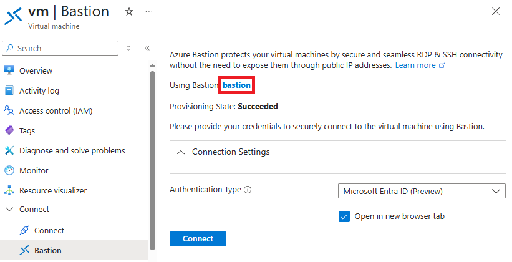Uncheck Open in new browser tab
The width and height of the screenshot is (512, 262).
(x=344, y=216)
